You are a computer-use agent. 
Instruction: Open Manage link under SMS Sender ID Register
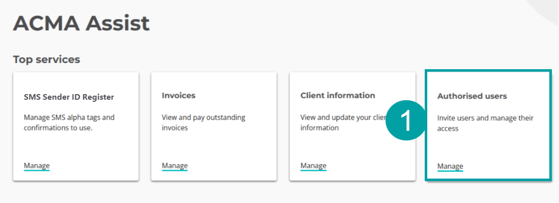(x=37, y=165)
